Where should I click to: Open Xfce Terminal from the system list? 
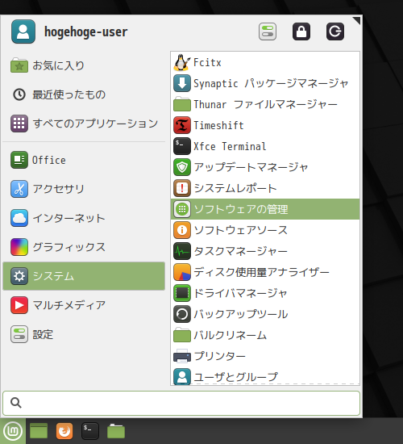click(x=265, y=146)
